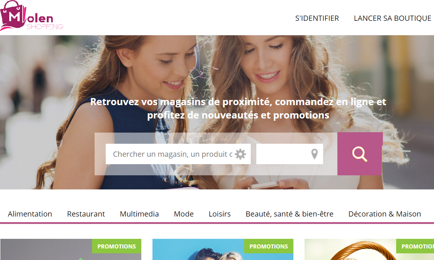Click the magnifying glass search button

[360, 154]
